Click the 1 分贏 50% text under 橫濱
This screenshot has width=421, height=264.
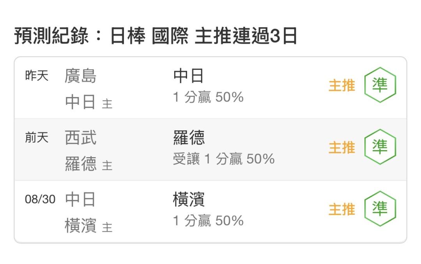208,220
